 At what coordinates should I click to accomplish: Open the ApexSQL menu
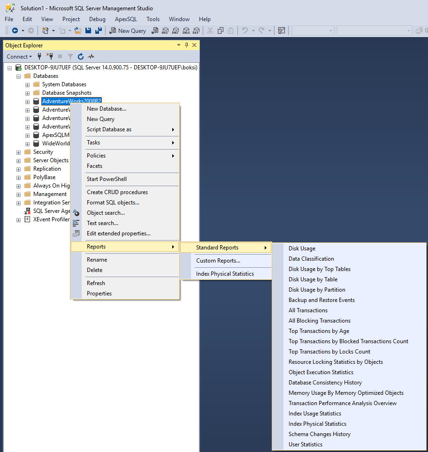pyautogui.click(x=126, y=19)
